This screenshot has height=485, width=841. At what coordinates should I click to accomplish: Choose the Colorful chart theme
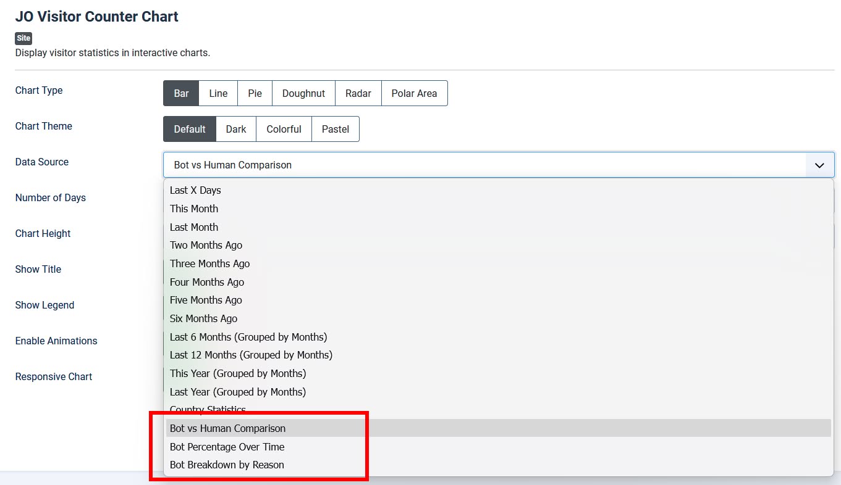click(284, 129)
